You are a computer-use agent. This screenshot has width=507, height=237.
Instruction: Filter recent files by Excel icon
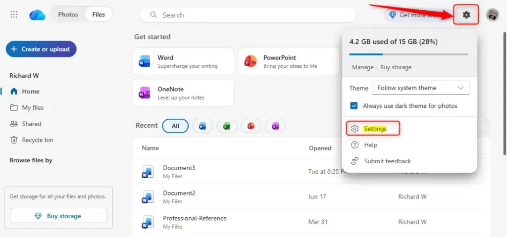(x=227, y=126)
